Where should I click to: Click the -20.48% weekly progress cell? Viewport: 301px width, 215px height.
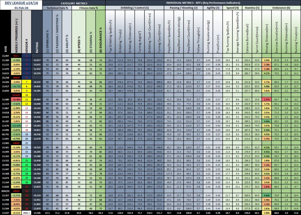(16, 100)
